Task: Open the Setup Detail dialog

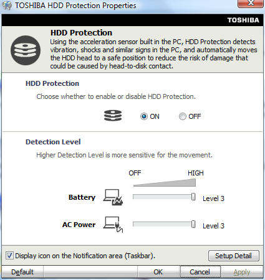Action: (x=234, y=256)
